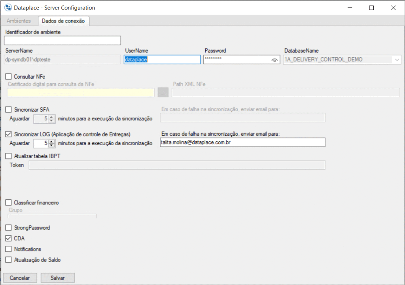This screenshot has width=405, height=285.
Task: Increase LOG sync minutes with up arrow
Action: coord(51,141)
